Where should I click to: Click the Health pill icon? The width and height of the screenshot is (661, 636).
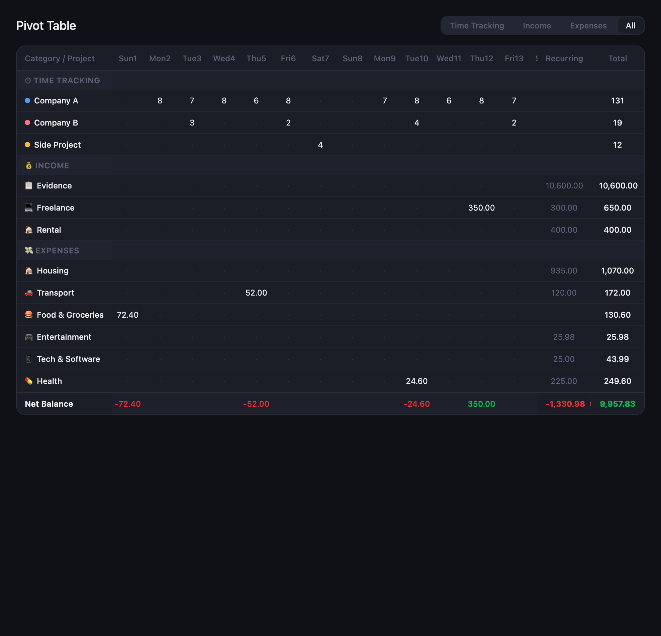pos(29,381)
